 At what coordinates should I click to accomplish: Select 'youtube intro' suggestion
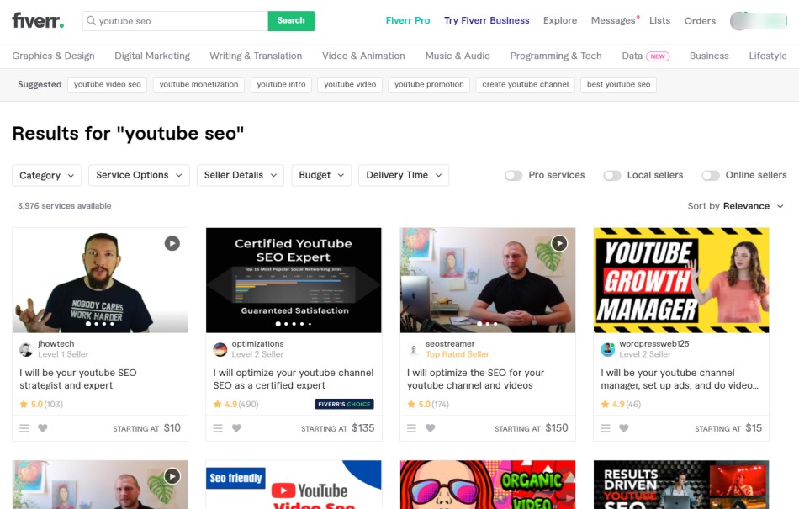[281, 85]
